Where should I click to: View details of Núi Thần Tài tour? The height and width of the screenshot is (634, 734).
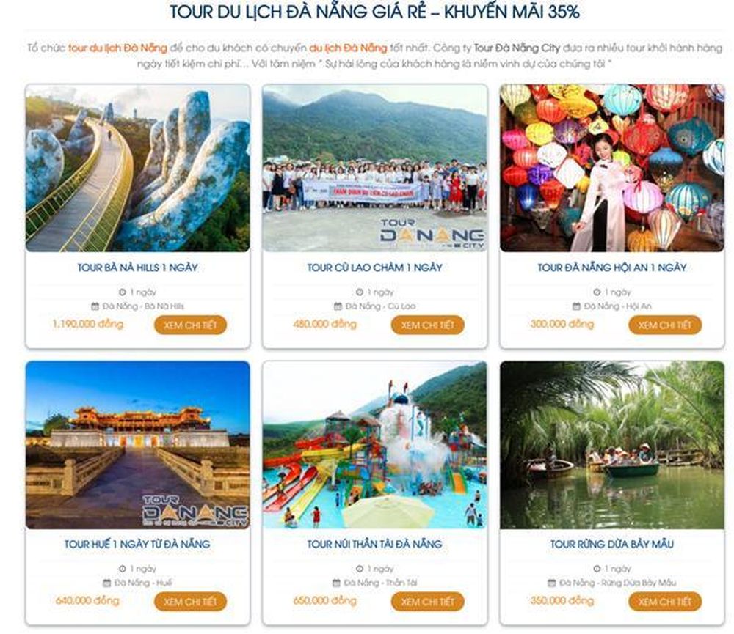pos(428,602)
